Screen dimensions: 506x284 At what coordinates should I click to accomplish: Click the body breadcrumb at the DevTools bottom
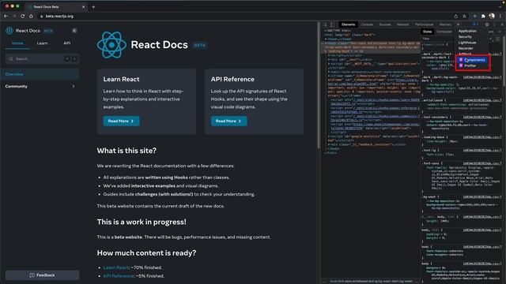click(371, 282)
